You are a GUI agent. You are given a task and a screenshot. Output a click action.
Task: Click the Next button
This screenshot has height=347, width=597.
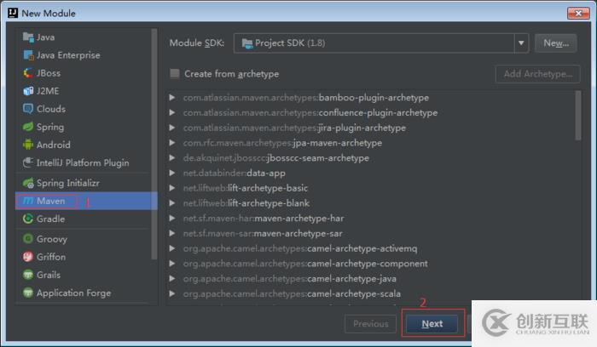432,324
